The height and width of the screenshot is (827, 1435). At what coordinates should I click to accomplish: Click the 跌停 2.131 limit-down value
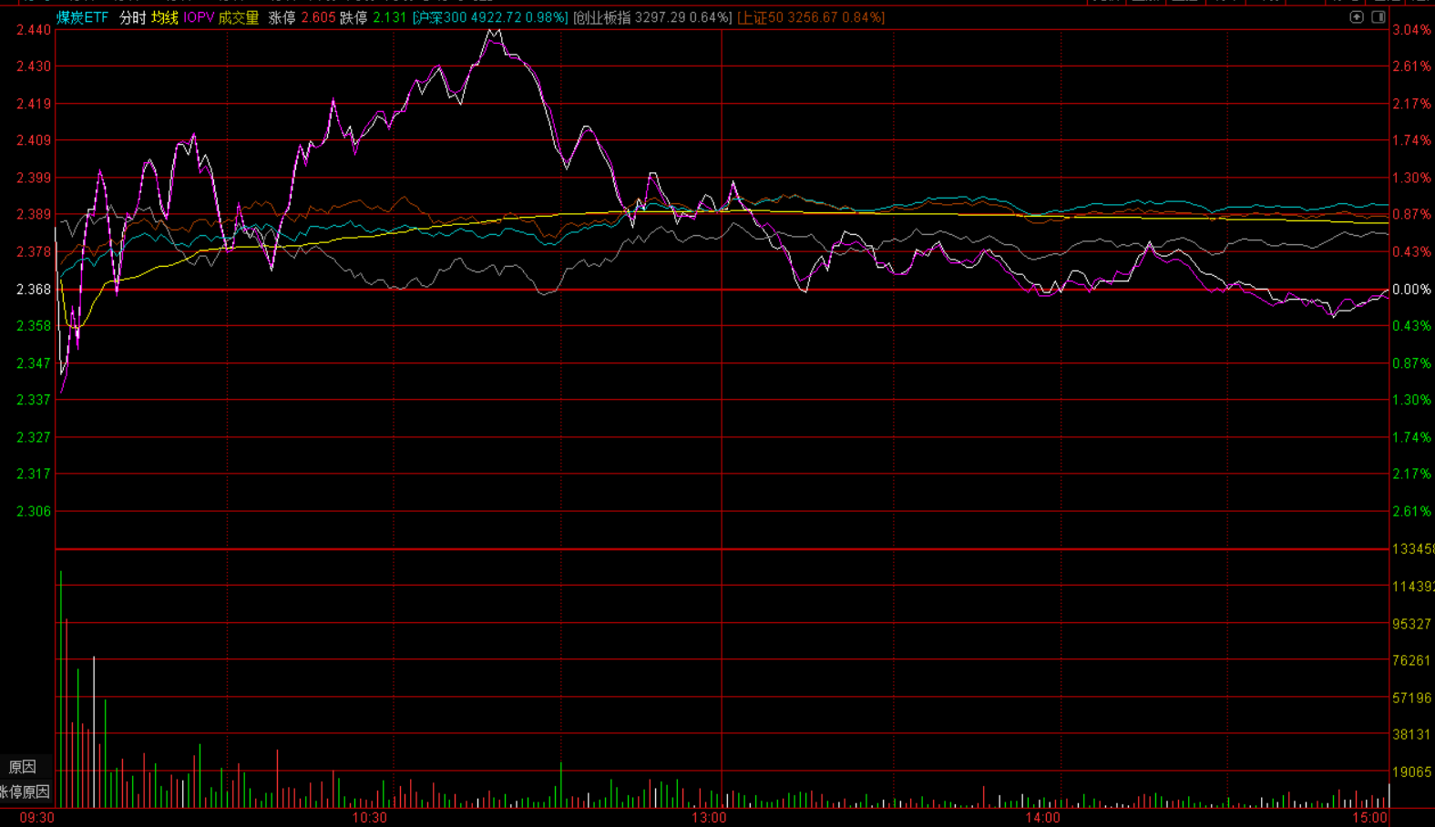click(x=374, y=17)
